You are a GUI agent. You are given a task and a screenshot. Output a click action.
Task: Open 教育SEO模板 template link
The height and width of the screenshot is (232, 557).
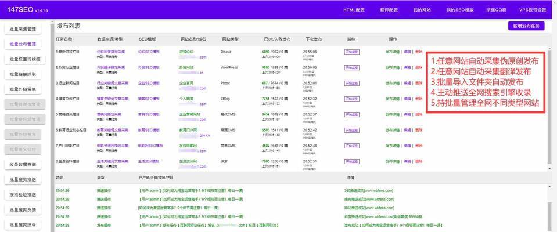pos(149,130)
